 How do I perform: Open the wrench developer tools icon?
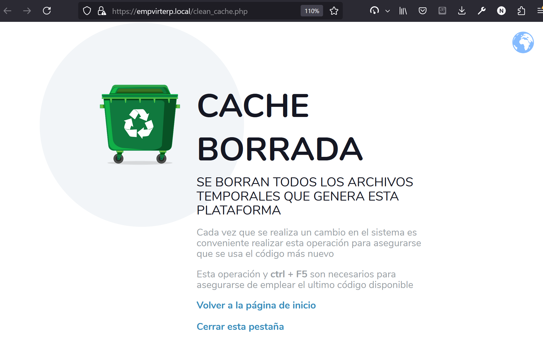click(482, 11)
